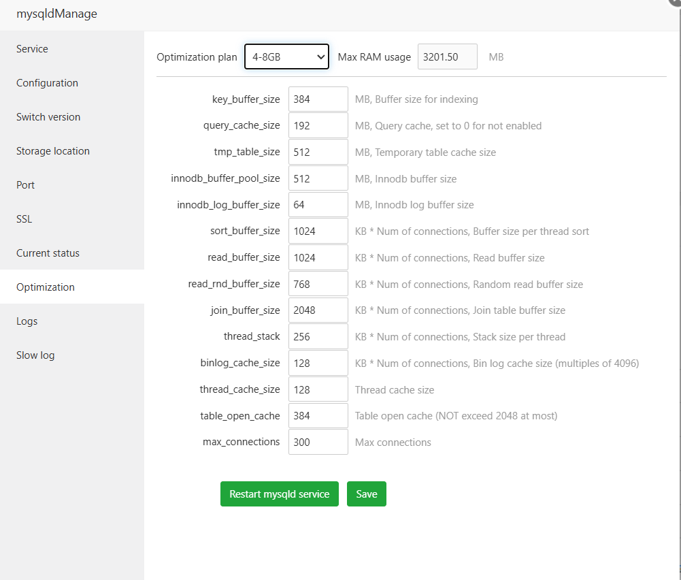
Task: Select the Port tab
Action: pyautogui.click(x=25, y=185)
